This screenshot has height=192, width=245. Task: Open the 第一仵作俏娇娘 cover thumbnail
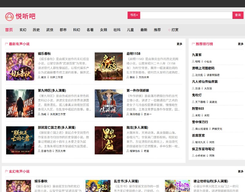(109, 103)
